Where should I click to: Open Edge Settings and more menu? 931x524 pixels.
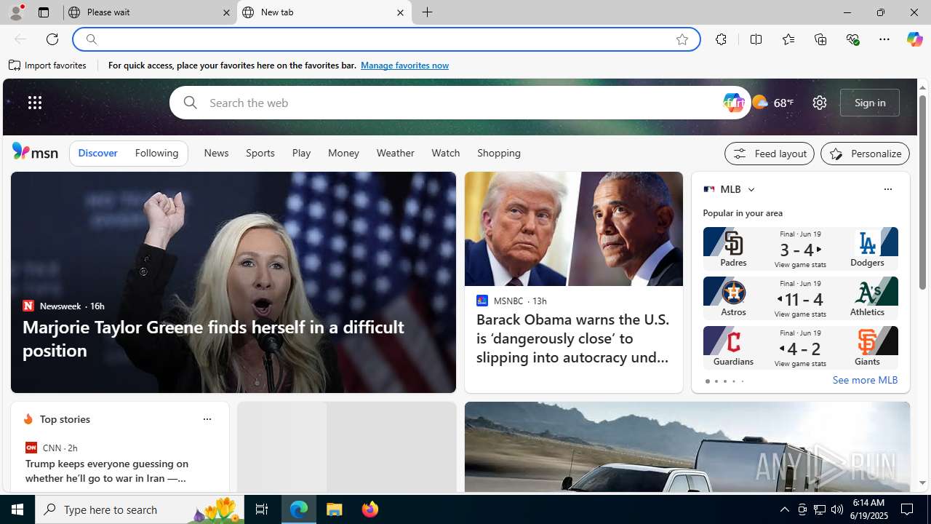coord(884,39)
